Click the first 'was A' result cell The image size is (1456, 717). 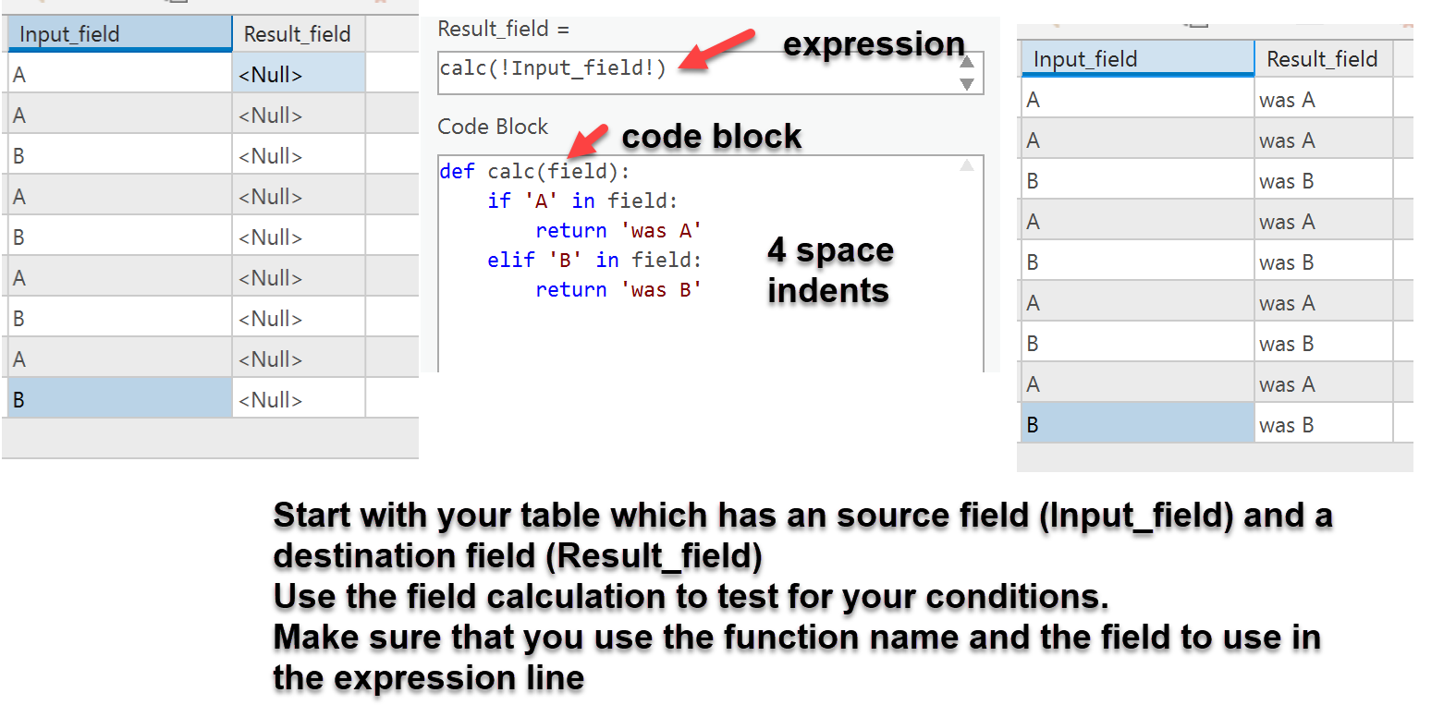tap(1322, 100)
